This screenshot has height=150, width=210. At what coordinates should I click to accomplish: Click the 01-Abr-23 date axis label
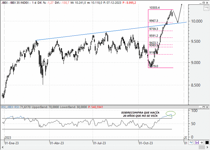pyautogui.click(x=57, y=143)
